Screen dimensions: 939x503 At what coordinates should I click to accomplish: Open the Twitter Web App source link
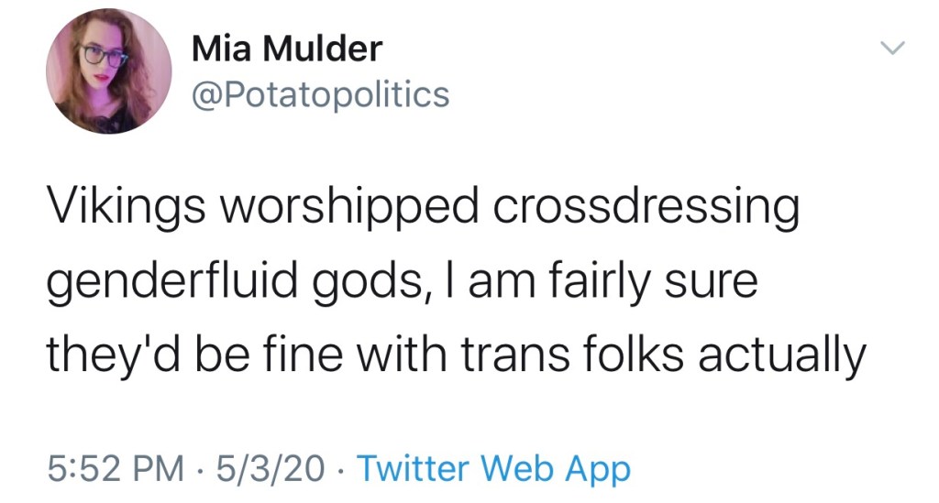(493, 469)
